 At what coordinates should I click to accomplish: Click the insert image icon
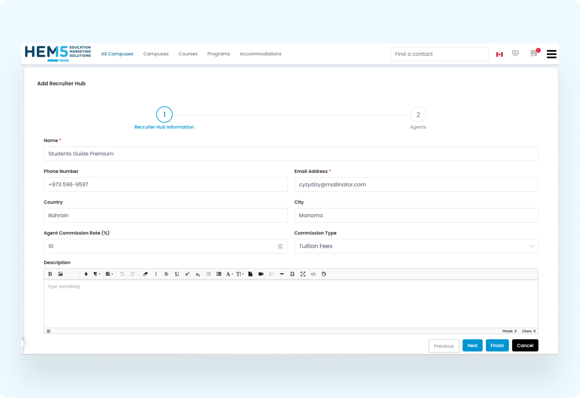(60, 274)
